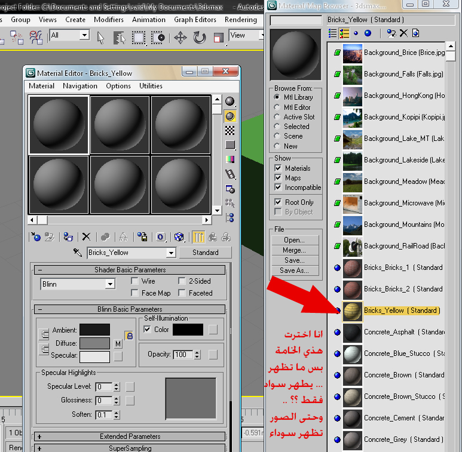This screenshot has width=462, height=452.
Task: Open the Video Color Check icon
Action: click(x=230, y=159)
